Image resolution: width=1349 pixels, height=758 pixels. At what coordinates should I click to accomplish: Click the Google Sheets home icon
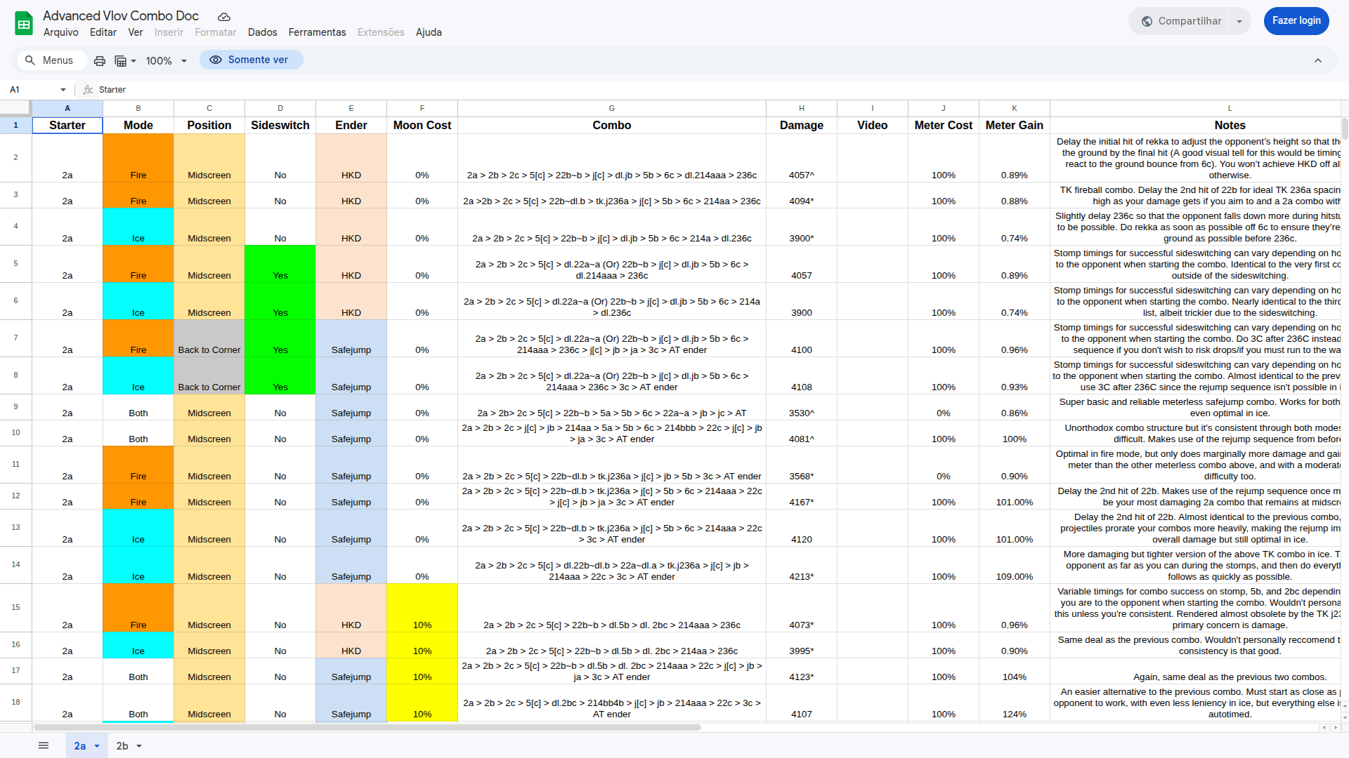(24, 23)
